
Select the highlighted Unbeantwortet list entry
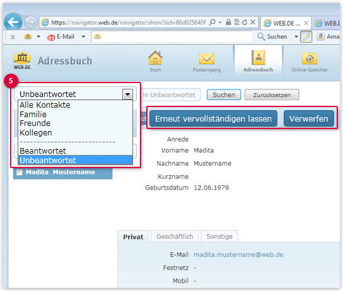(75, 160)
